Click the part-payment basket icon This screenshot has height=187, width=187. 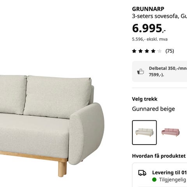pos(141,72)
